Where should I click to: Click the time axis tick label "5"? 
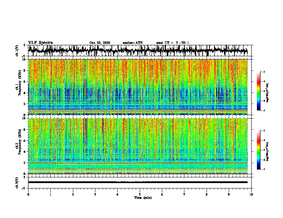coord(140,194)
